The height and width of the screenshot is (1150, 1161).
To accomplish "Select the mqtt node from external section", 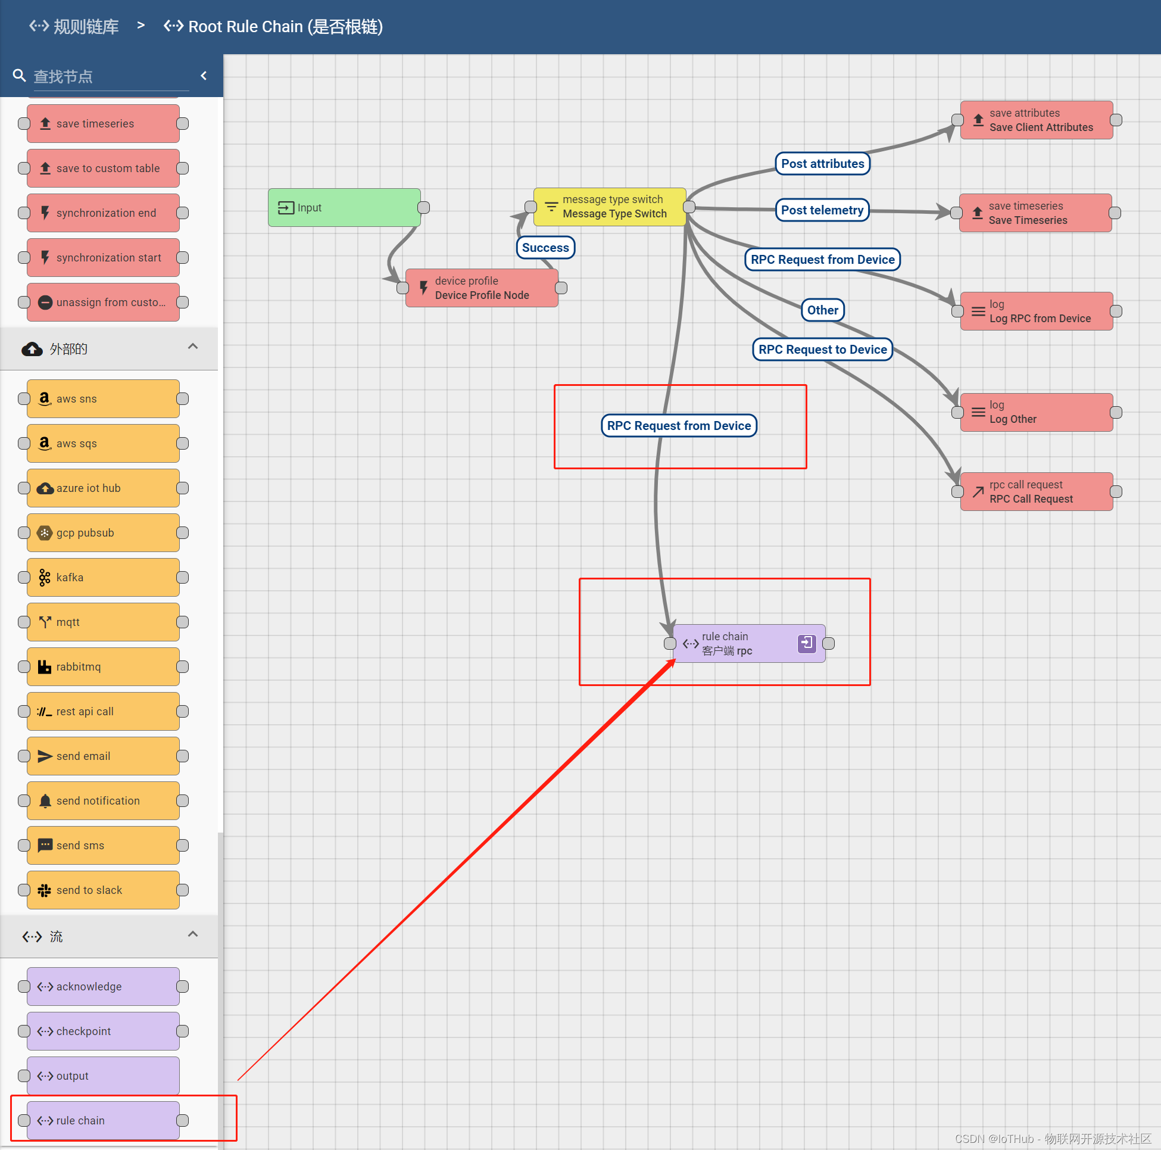I will click(102, 622).
